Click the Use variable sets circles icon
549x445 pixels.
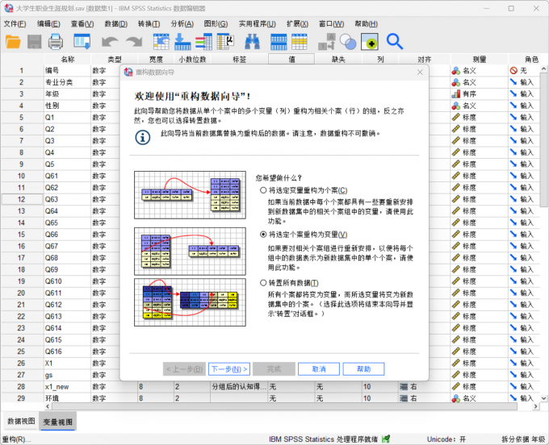(x=348, y=42)
